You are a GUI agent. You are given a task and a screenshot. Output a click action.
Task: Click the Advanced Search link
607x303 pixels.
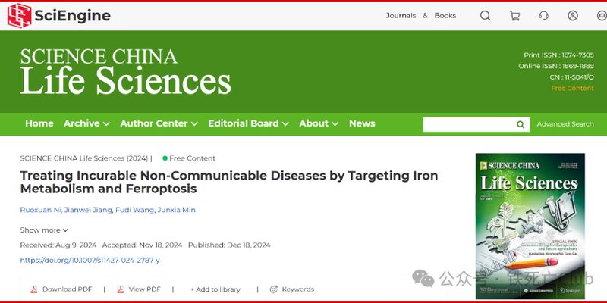565,124
